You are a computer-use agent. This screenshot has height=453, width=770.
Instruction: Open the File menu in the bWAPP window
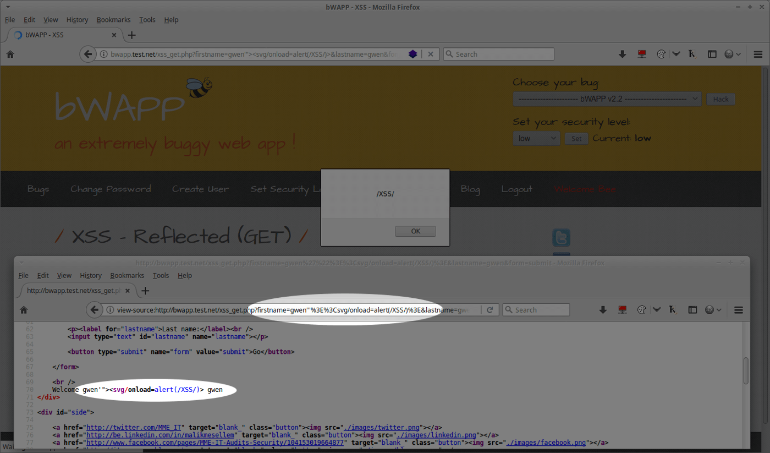pos(10,20)
